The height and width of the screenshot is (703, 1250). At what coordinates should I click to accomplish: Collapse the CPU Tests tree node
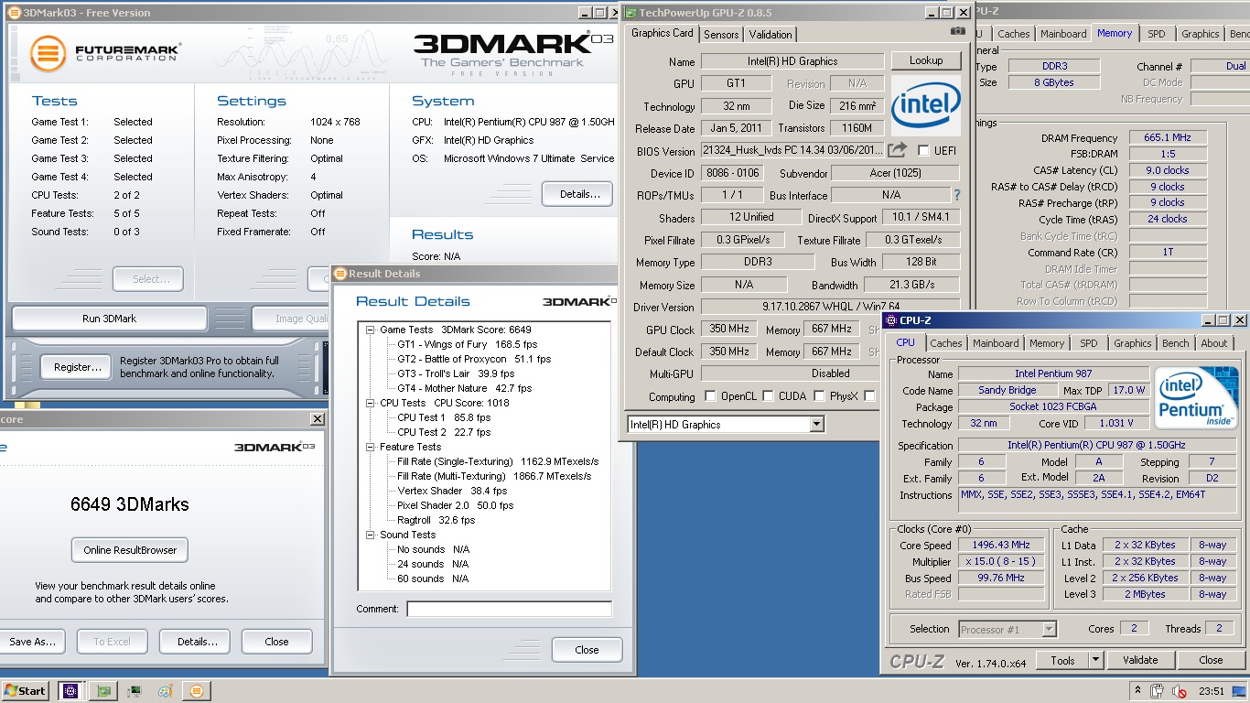371,403
